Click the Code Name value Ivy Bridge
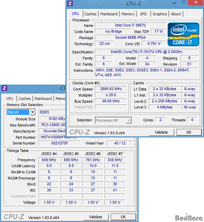 113,31
